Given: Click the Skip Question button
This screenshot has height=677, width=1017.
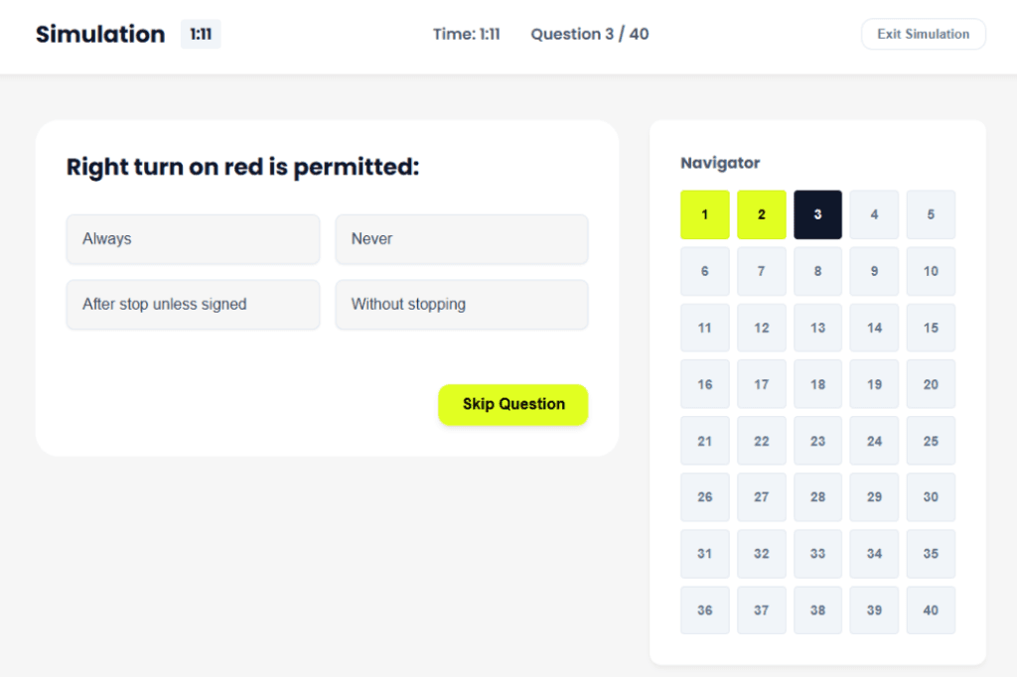Looking at the screenshot, I should tap(513, 404).
